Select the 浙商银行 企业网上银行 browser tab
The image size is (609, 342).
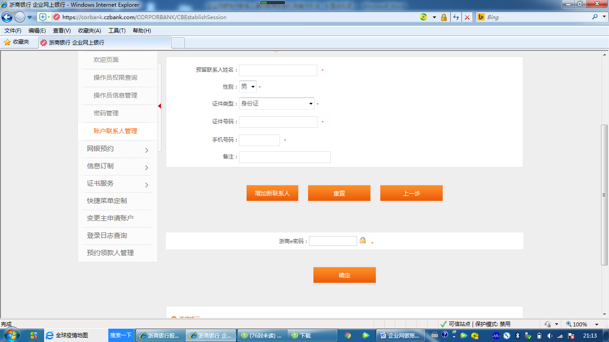pyautogui.click(x=104, y=43)
